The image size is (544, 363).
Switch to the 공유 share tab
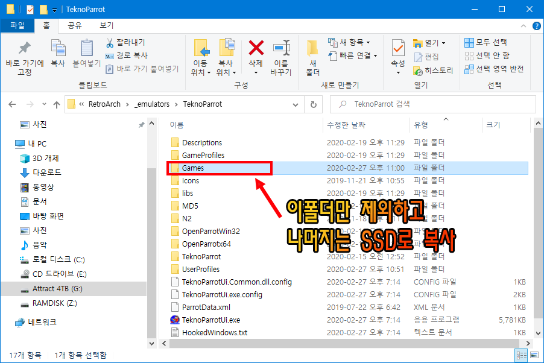point(75,26)
